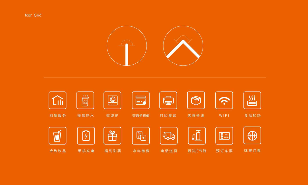The image size is (308, 185).
Task: Choose the air pump icon
Action: 197,135
